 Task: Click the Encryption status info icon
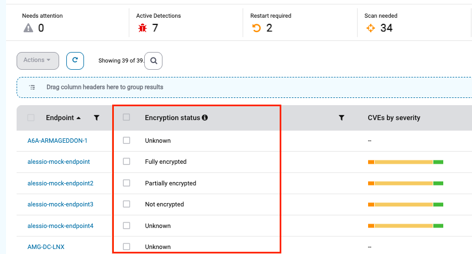pos(204,117)
